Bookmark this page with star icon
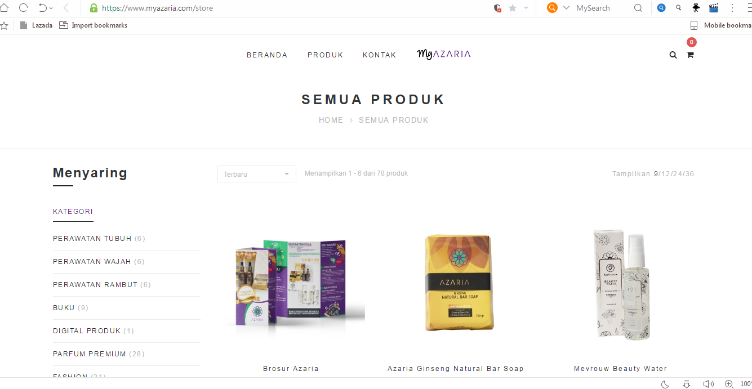Viewport: 752px width, 389px height. pyautogui.click(x=513, y=8)
